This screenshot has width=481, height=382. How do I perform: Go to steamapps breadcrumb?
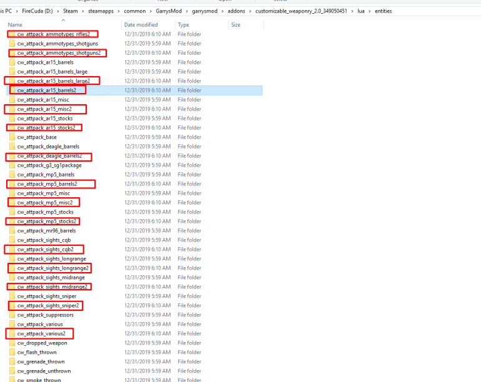click(101, 11)
